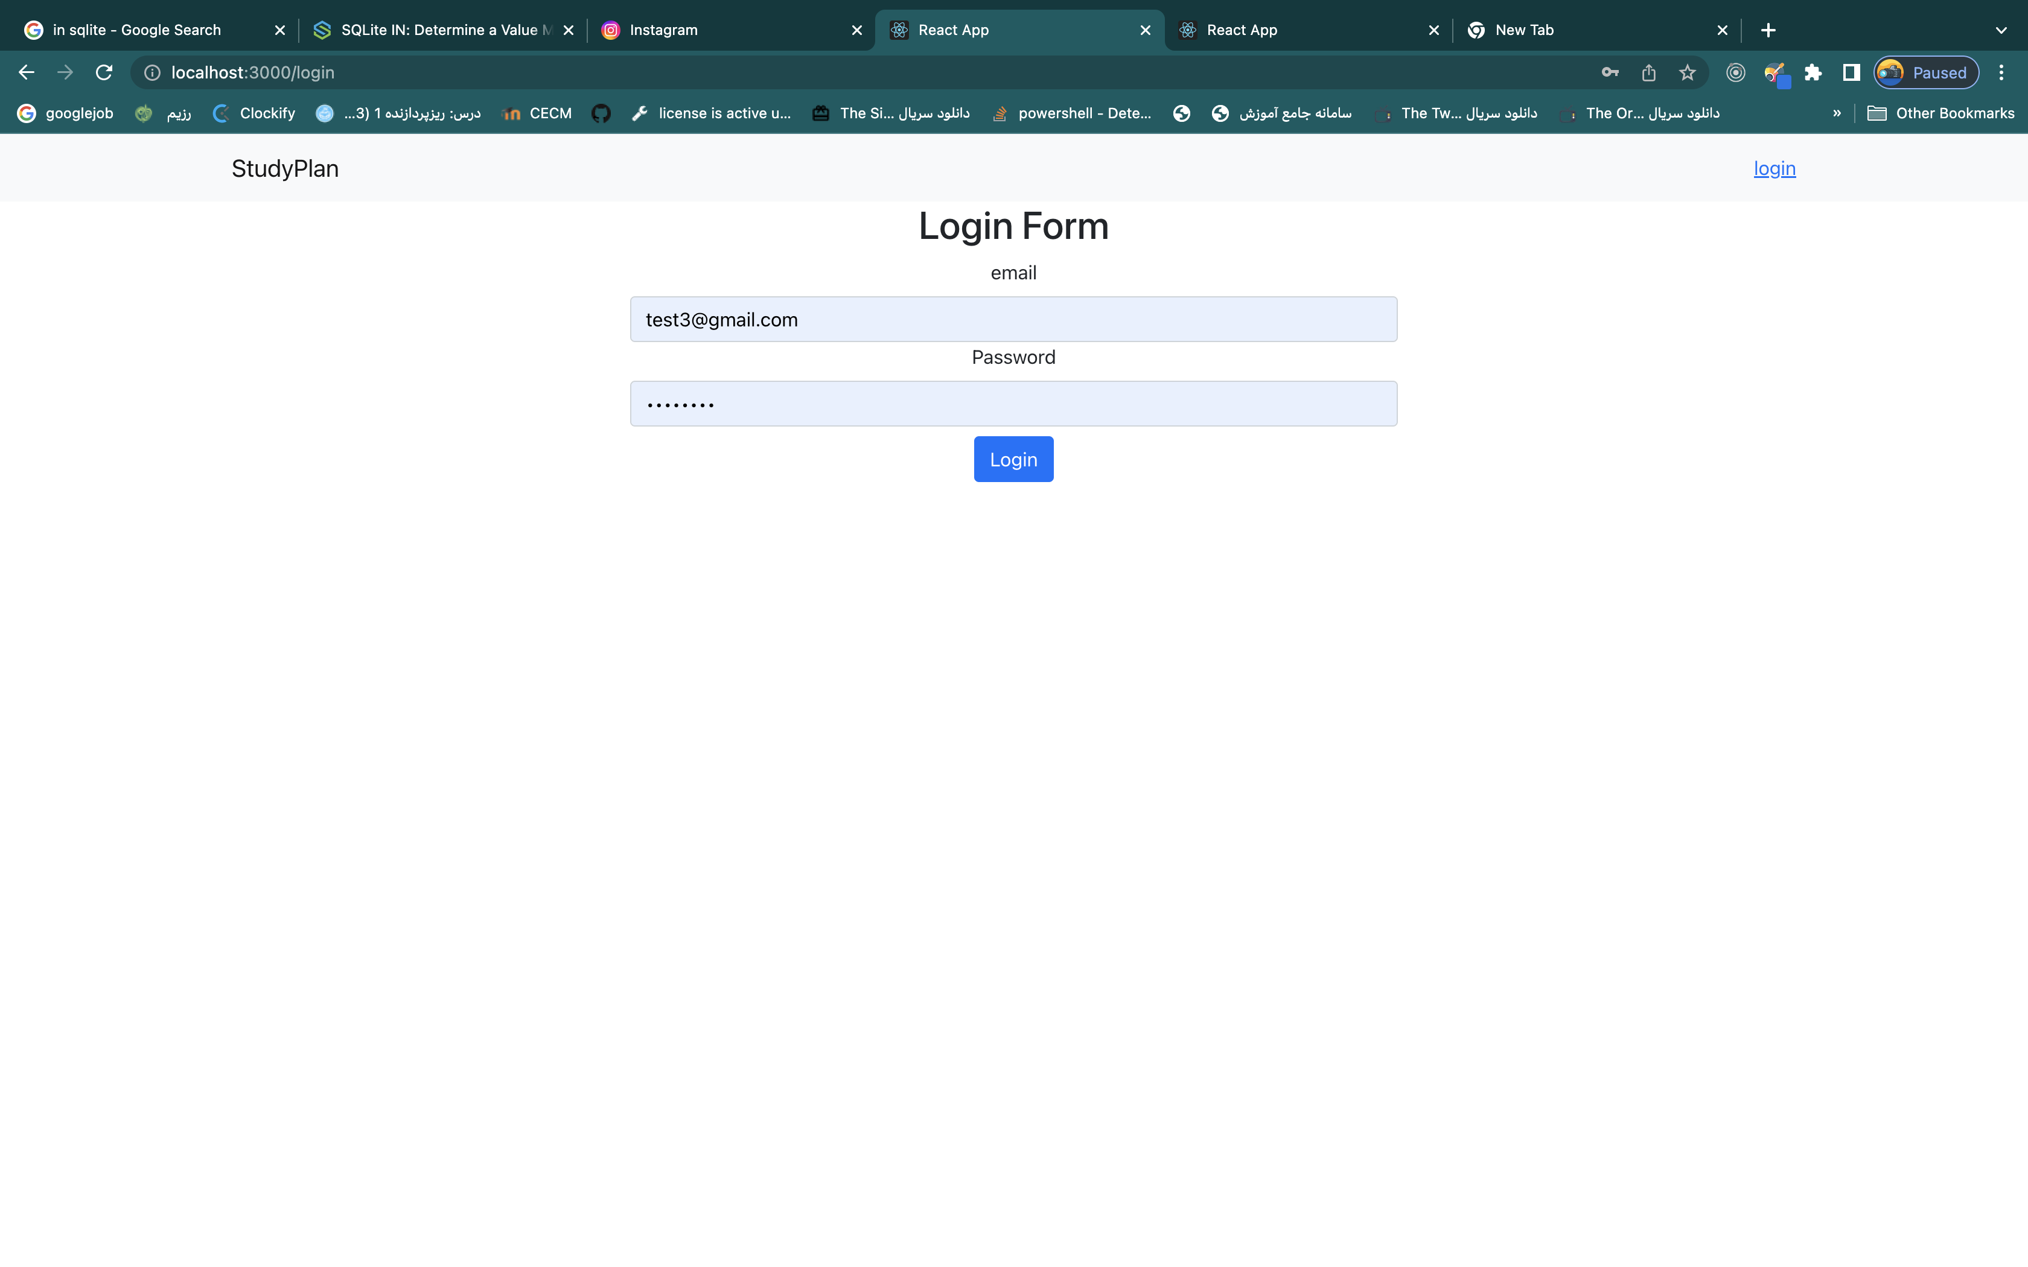Focus the Password input field
This screenshot has height=1267, width=2028.
coord(1013,404)
